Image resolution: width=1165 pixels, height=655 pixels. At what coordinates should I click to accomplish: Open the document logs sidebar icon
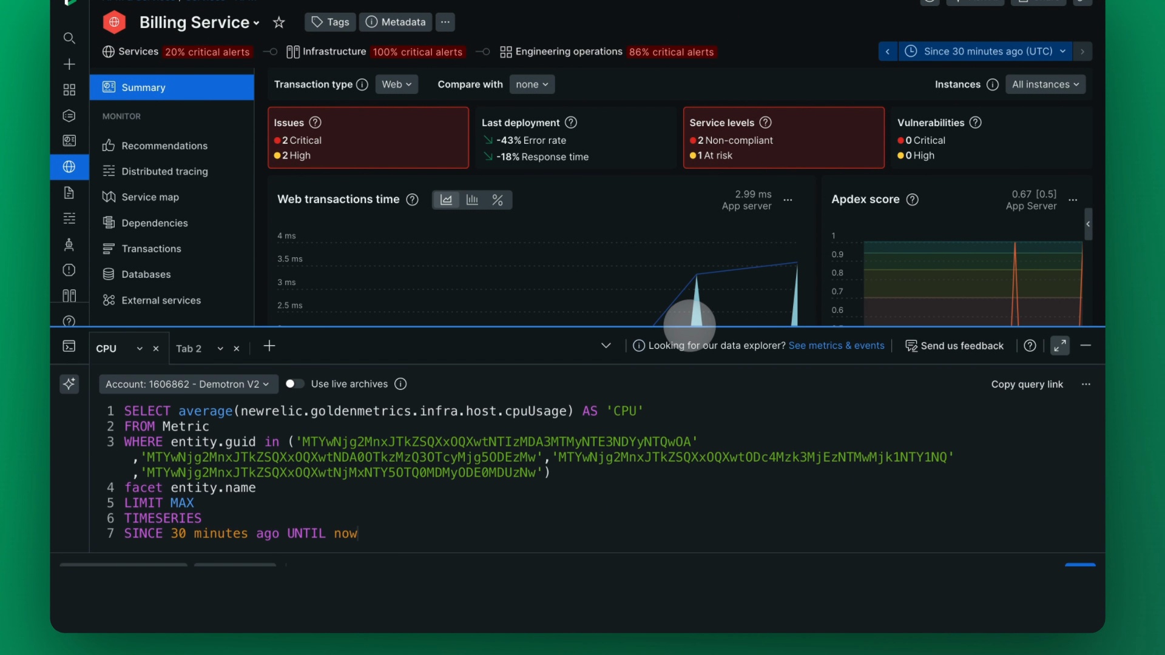coord(69,193)
